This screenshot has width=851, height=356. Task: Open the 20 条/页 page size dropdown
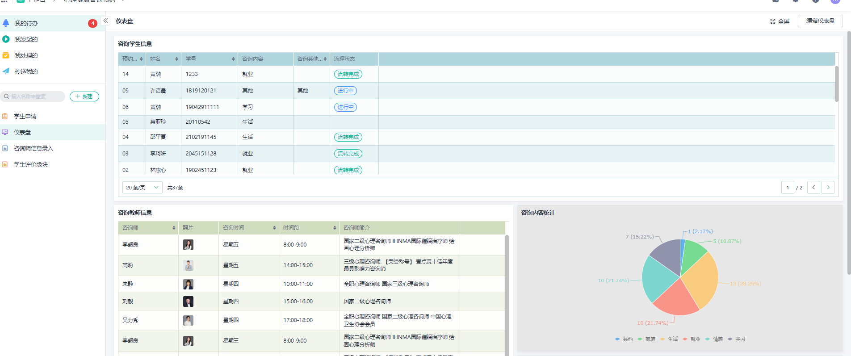point(142,188)
